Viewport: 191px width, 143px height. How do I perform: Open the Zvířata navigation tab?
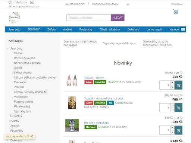(51, 29)
